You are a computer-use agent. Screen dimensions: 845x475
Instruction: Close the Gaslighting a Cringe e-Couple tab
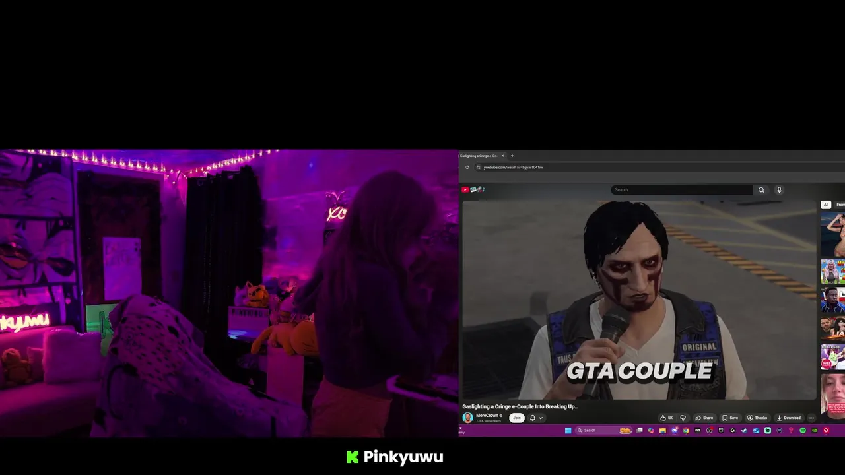click(502, 156)
